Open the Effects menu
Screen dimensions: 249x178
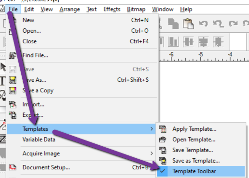point(112,9)
